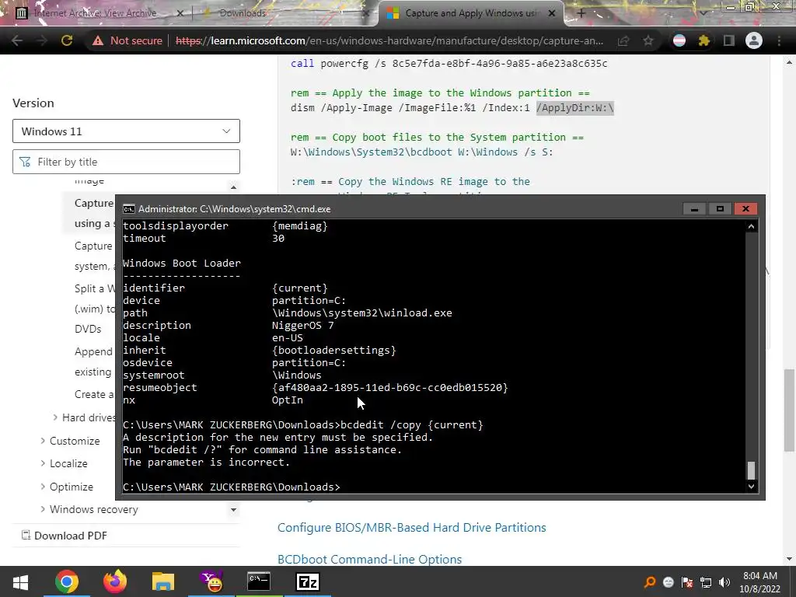Click 'call powercfg /s' code line
The image size is (796, 597).
point(449,64)
